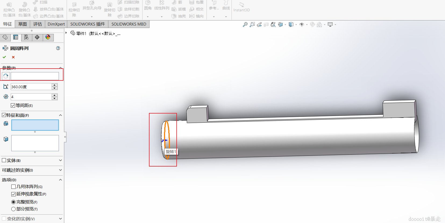The width and height of the screenshot is (445, 223).
Task: Click the 抽壳 shell tool
Action: [x=179, y=16]
